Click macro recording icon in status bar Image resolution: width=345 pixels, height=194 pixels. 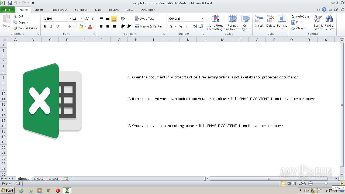18,183
